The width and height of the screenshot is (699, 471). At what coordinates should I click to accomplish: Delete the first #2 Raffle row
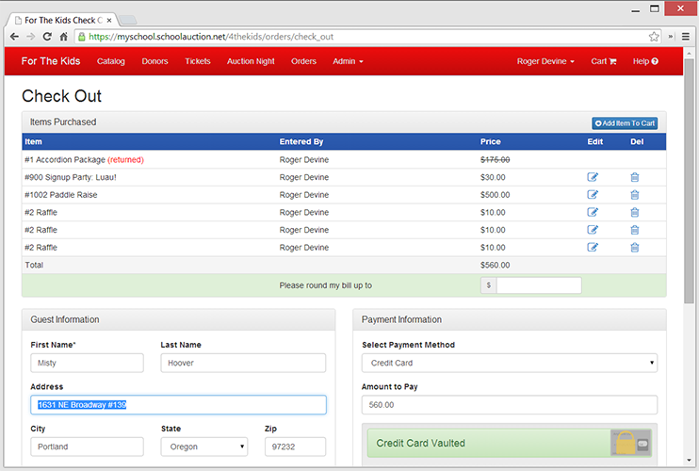pyautogui.click(x=635, y=212)
